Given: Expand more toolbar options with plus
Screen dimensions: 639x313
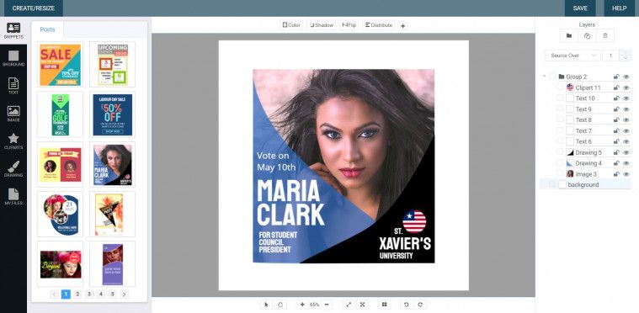Looking at the screenshot, I should 402,25.
